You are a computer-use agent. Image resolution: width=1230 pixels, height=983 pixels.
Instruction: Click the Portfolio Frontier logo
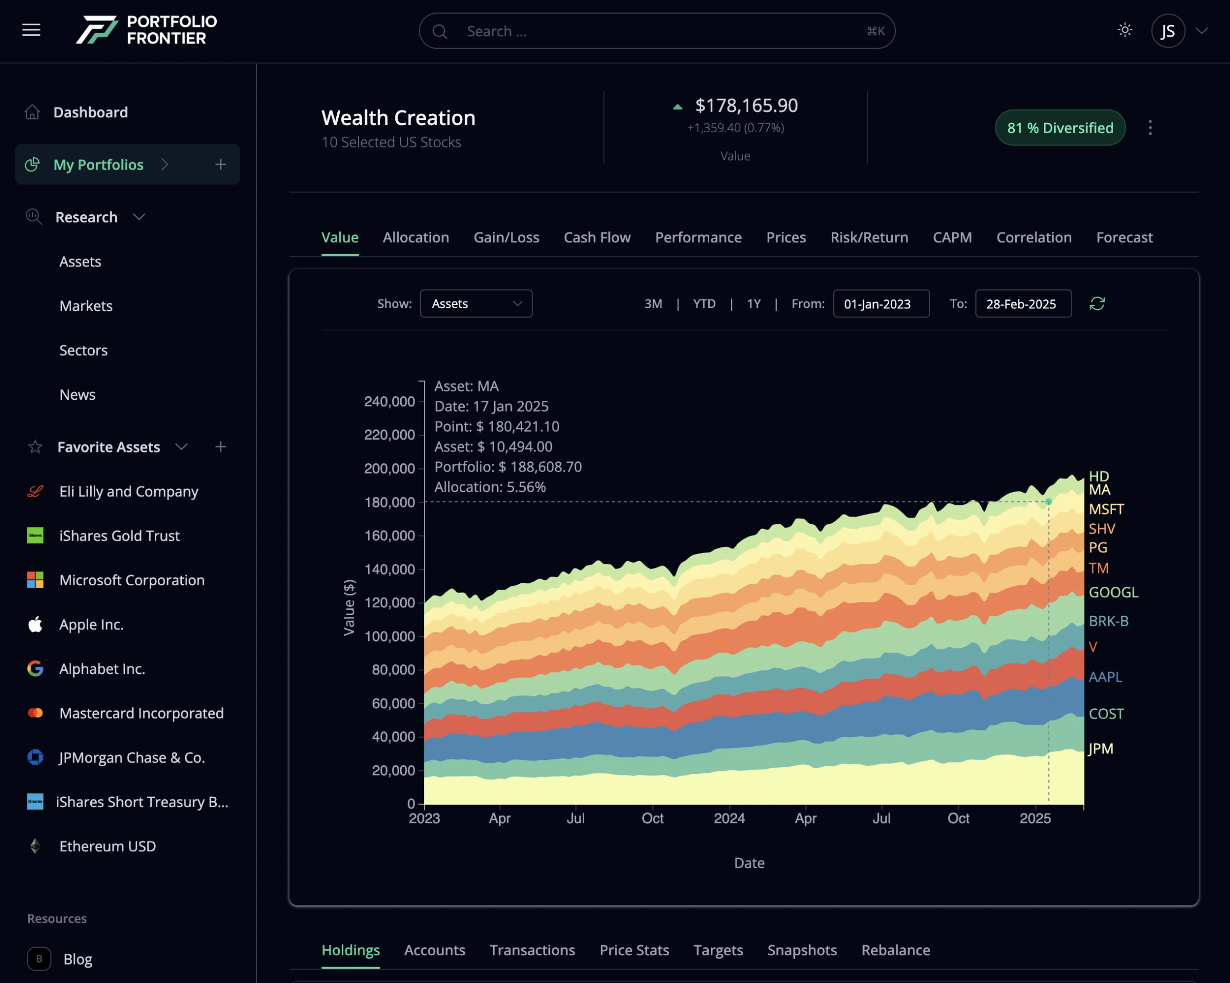tap(147, 30)
